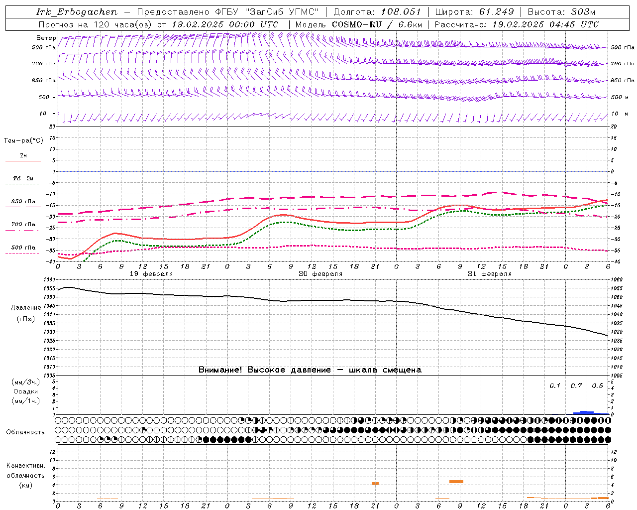Click the model label COSMO-RU / 6.6км
This screenshot has width=637, height=510.
377,24
